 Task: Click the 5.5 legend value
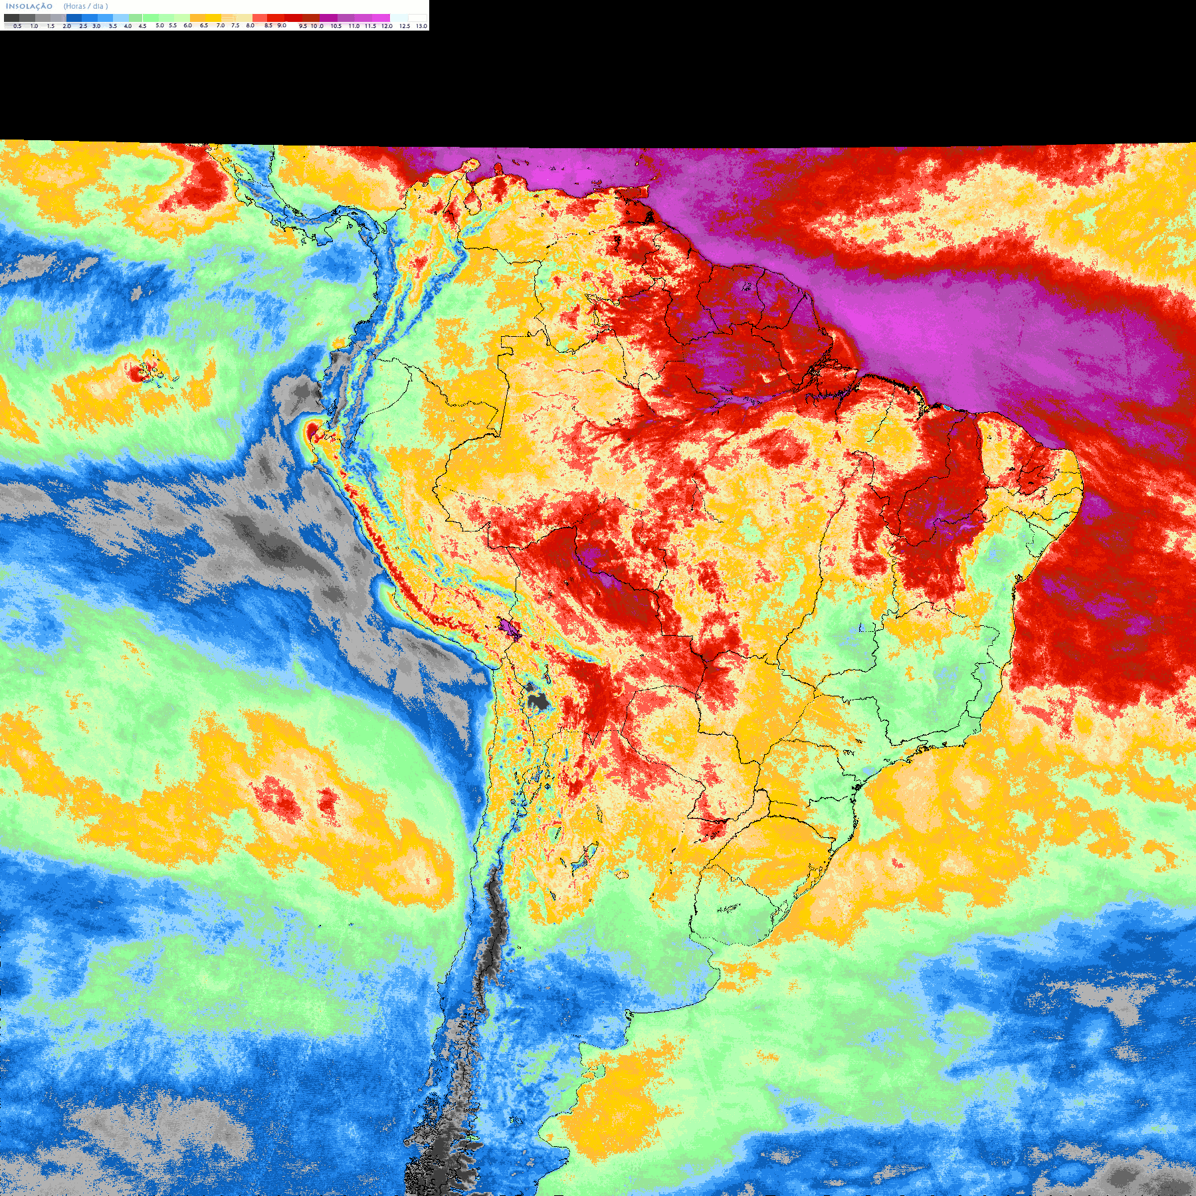(x=173, y=25)
